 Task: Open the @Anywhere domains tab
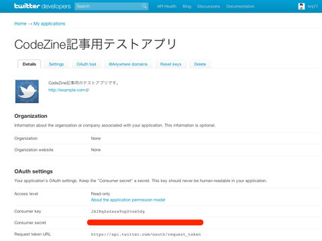[x=128, y=64]
